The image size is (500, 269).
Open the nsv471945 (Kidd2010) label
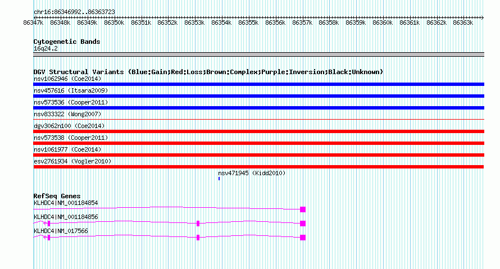tap(252, 173)
